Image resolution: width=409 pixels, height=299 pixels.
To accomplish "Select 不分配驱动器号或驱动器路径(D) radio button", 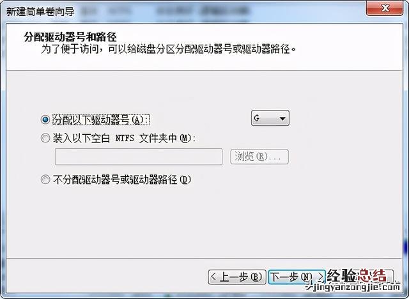I will click(x=45, y=180).
